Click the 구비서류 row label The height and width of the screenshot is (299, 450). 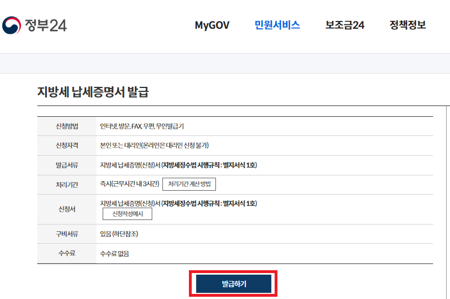[67, 234]
